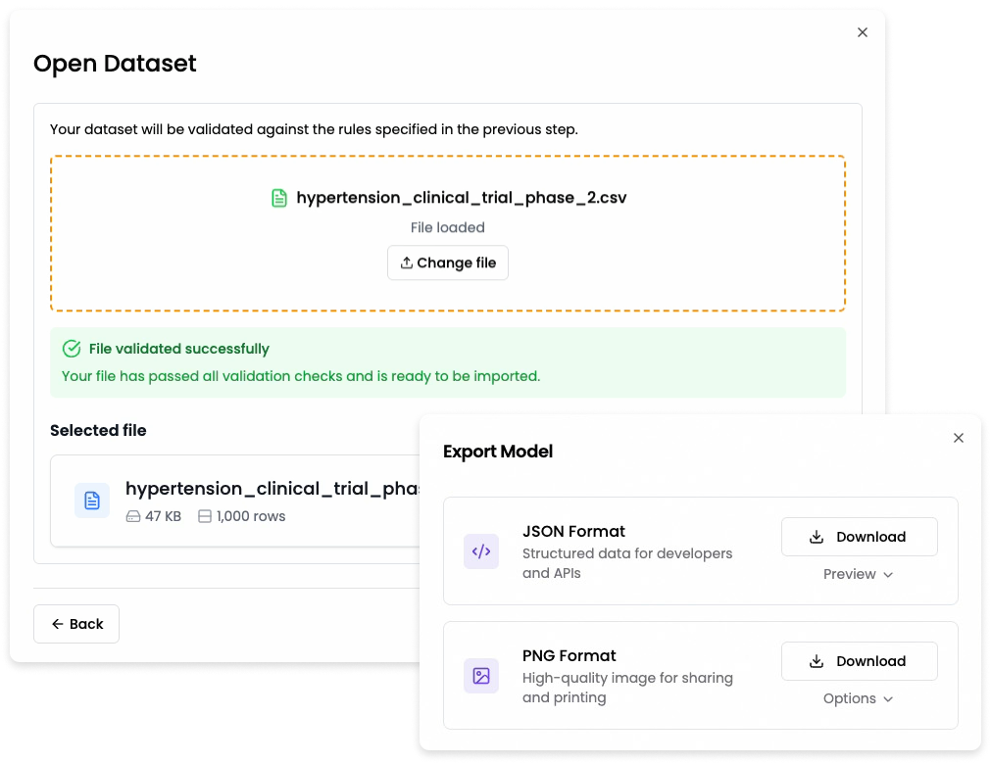Screen dimensions: 991x764
Task: Click the 47 KB storage size icon
Action: [133, 516]
